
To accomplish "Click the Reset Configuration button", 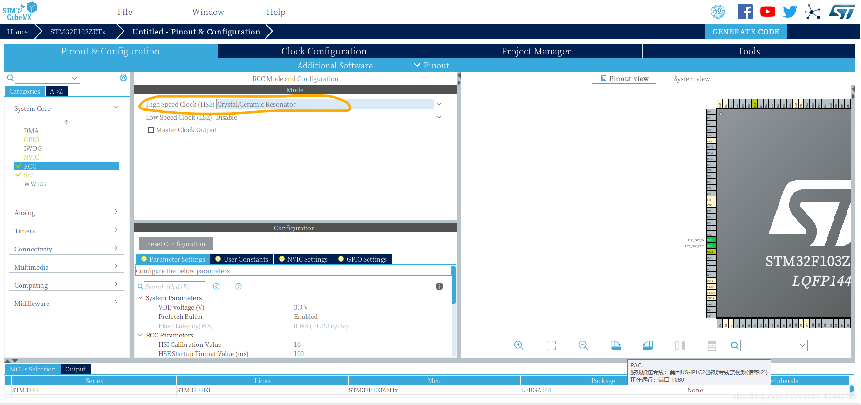I will tap(176, 244).
